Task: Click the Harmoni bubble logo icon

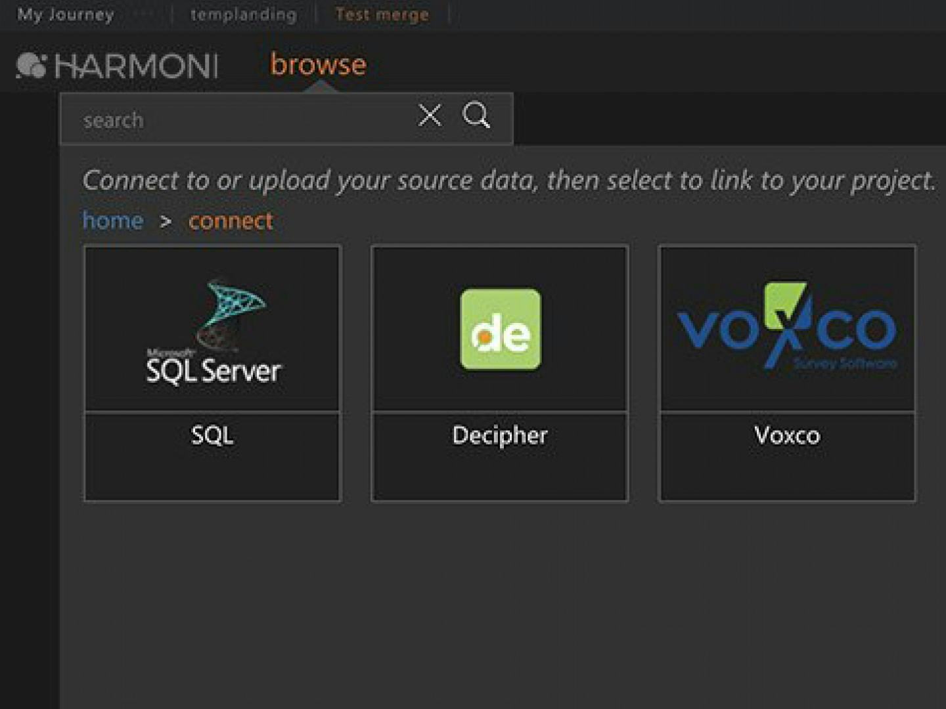Action: coord(31,66)
